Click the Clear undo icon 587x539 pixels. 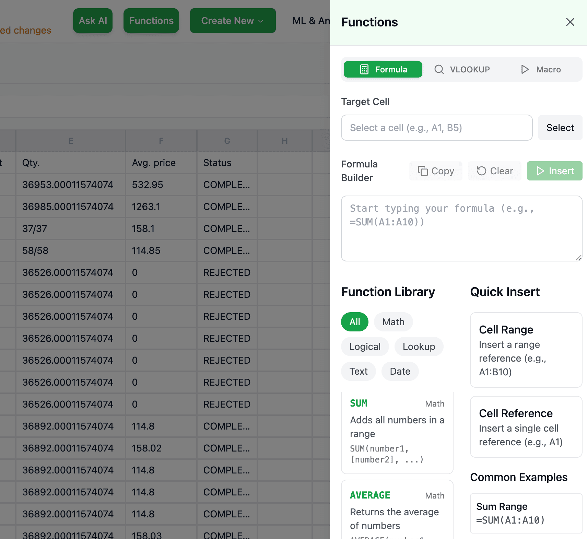click(x=482, y=171)
